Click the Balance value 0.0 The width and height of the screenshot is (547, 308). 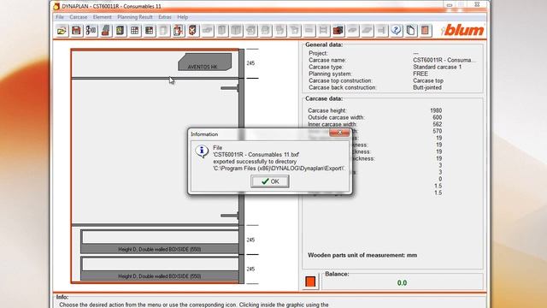click(x=402, y=283)
